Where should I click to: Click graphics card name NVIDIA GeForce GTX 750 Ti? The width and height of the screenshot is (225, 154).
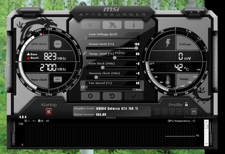pos(117,109)
